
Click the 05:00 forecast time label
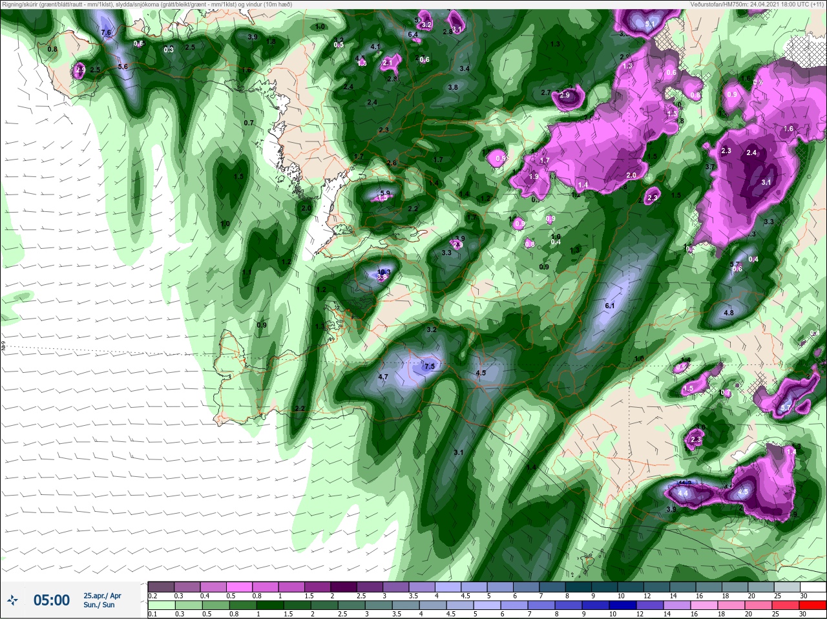click(52, 600)
